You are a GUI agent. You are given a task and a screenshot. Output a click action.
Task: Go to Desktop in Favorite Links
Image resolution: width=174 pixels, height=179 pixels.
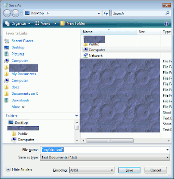click(18, 47)
